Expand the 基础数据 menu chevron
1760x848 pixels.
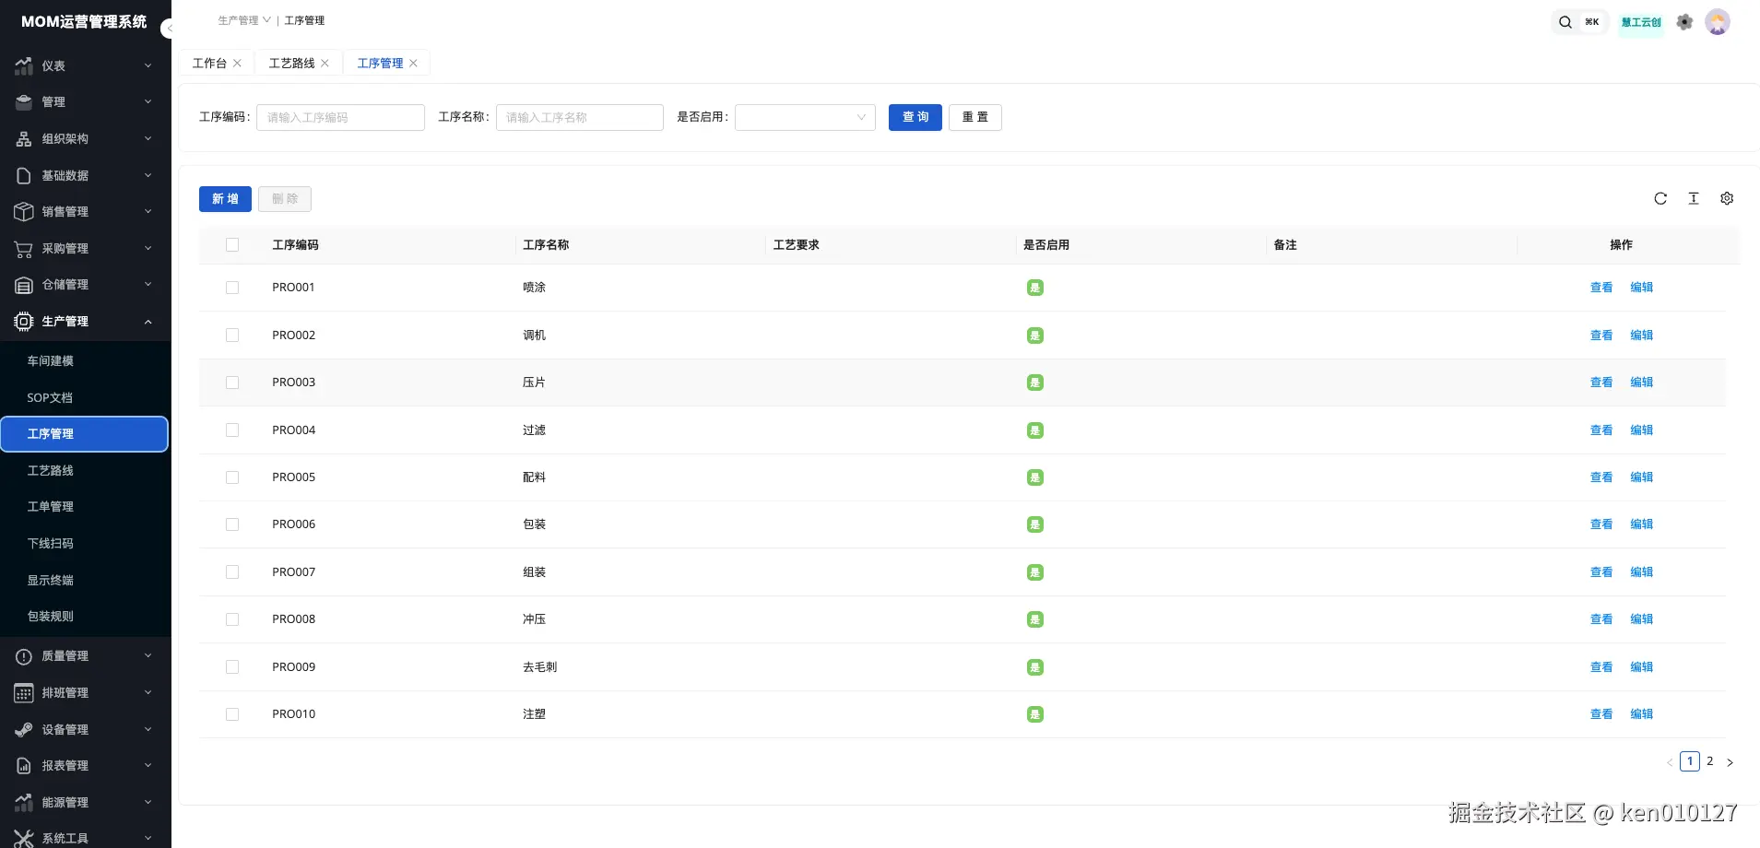click(x=148, y=175)
